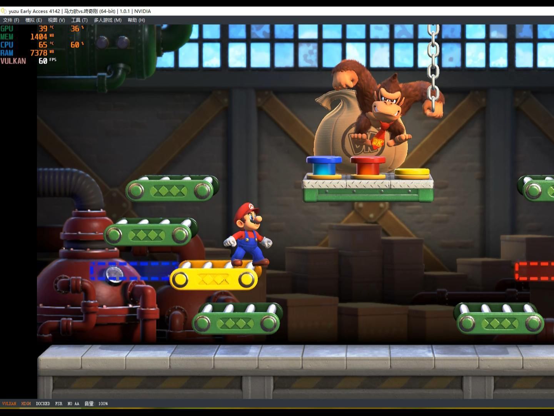The width and height of the screenshot is (554, 416).
Task: Click the 音量: 100% volume indicator
Action: tap(96, 404)
